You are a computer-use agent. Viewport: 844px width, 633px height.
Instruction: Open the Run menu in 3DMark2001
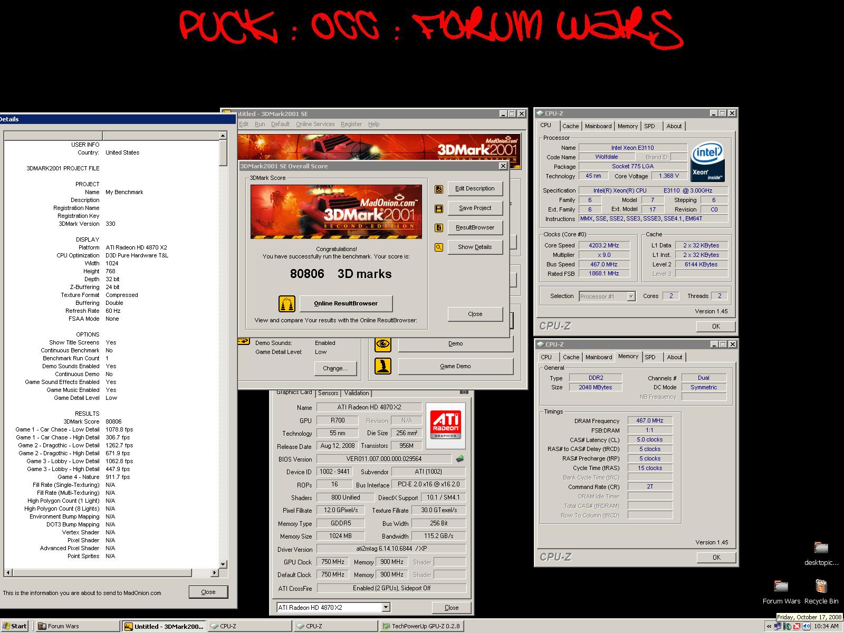click(x=260, y=124)
